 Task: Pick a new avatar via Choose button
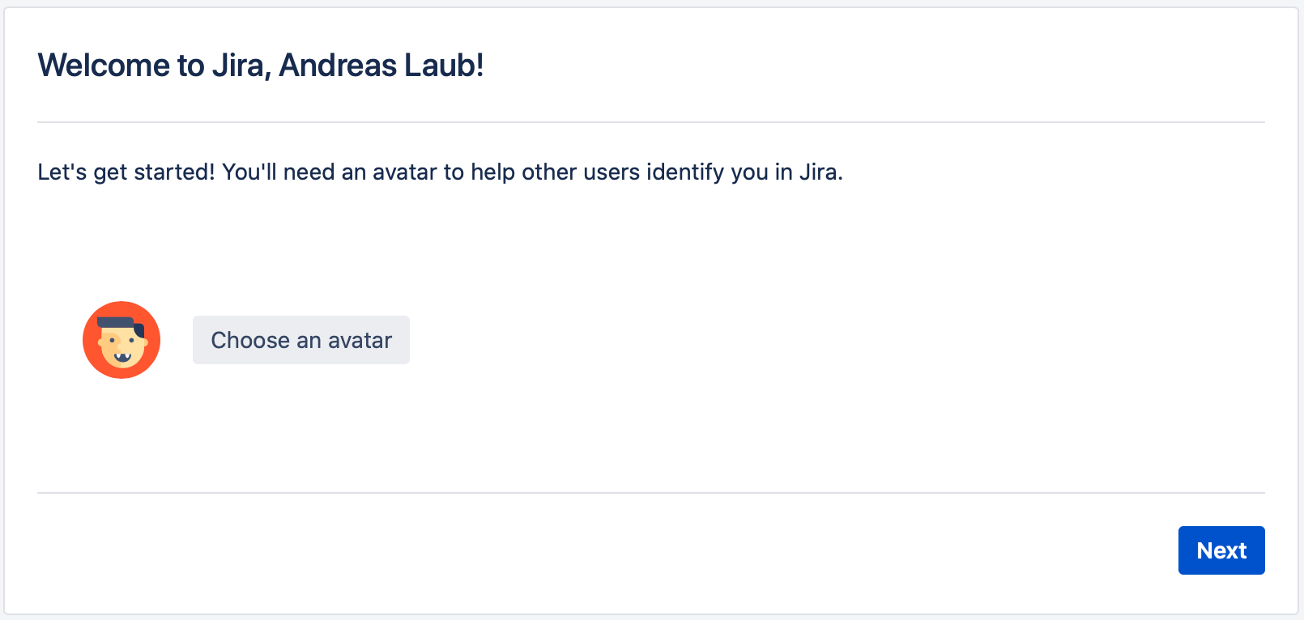coord(301,340)
